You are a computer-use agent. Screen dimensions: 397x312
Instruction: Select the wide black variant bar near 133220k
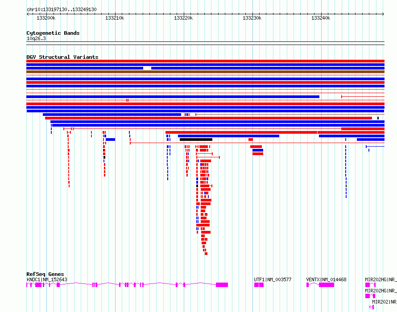196,140
